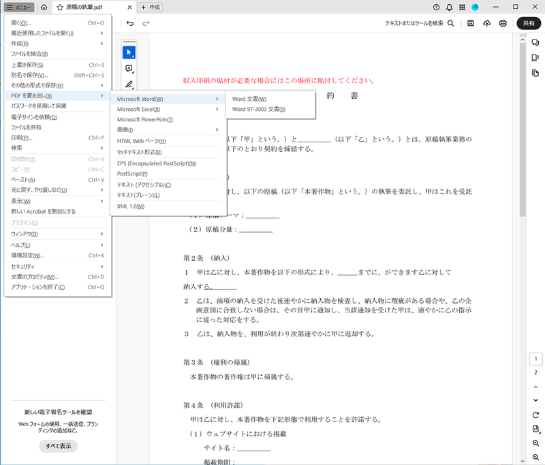Viewport: 545px width, 465px height.
Task: Open notifications bell icon
Action: pyautogui.click(x=449, y=7)
